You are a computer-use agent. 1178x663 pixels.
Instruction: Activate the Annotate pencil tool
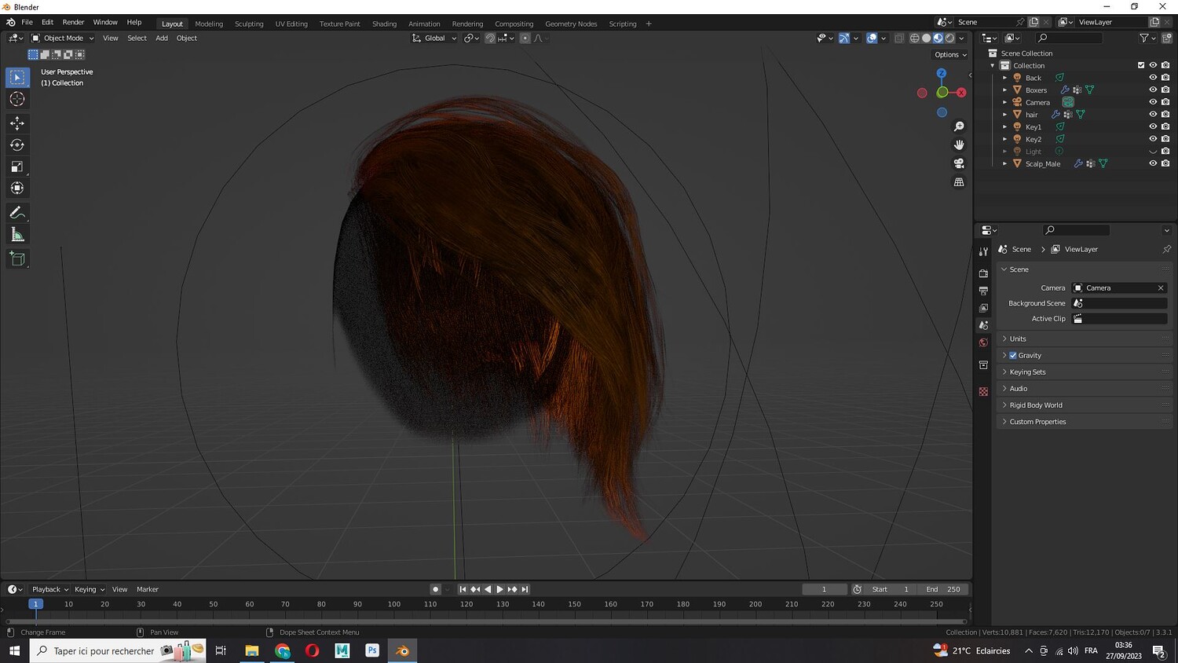click(17, 213)
